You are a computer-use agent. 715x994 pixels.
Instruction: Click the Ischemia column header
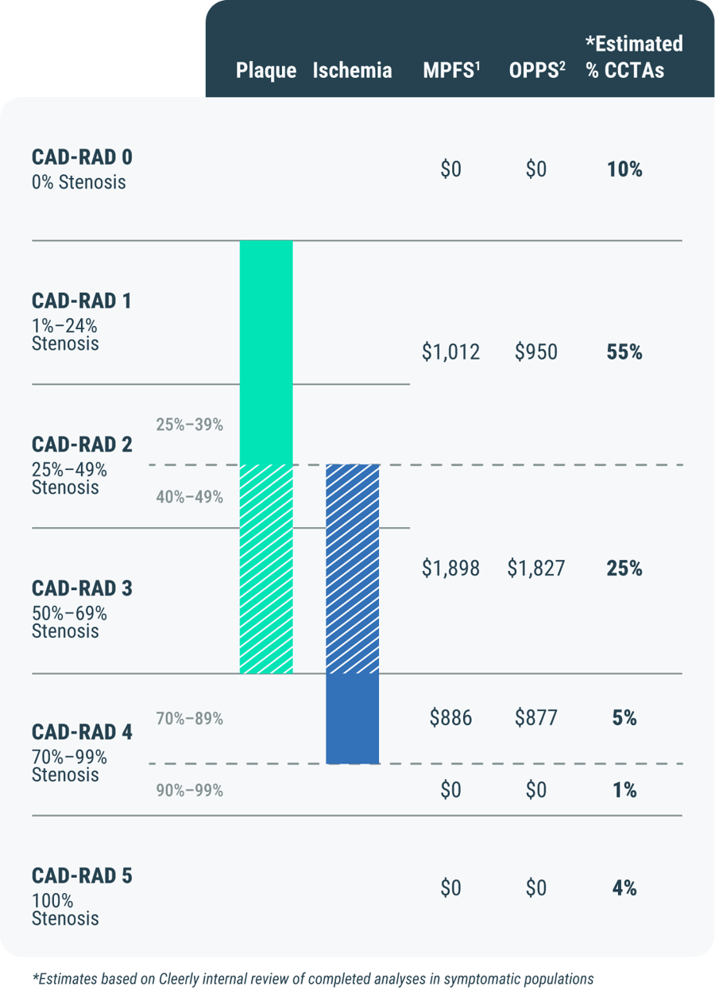tap(353, 70)
